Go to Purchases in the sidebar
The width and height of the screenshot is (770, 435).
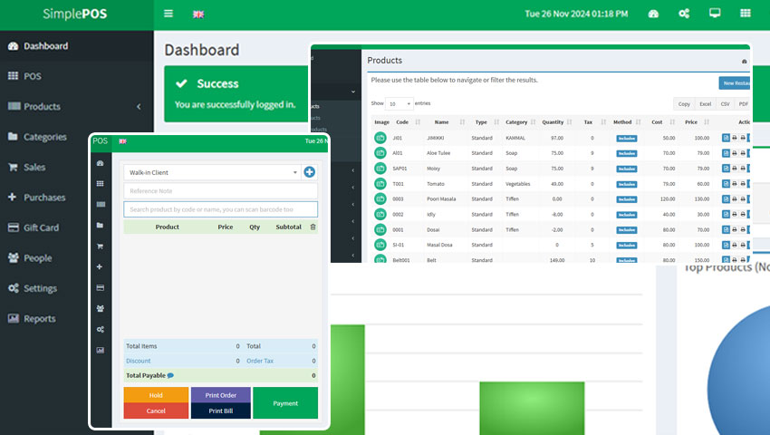click(x=44, y=198)
